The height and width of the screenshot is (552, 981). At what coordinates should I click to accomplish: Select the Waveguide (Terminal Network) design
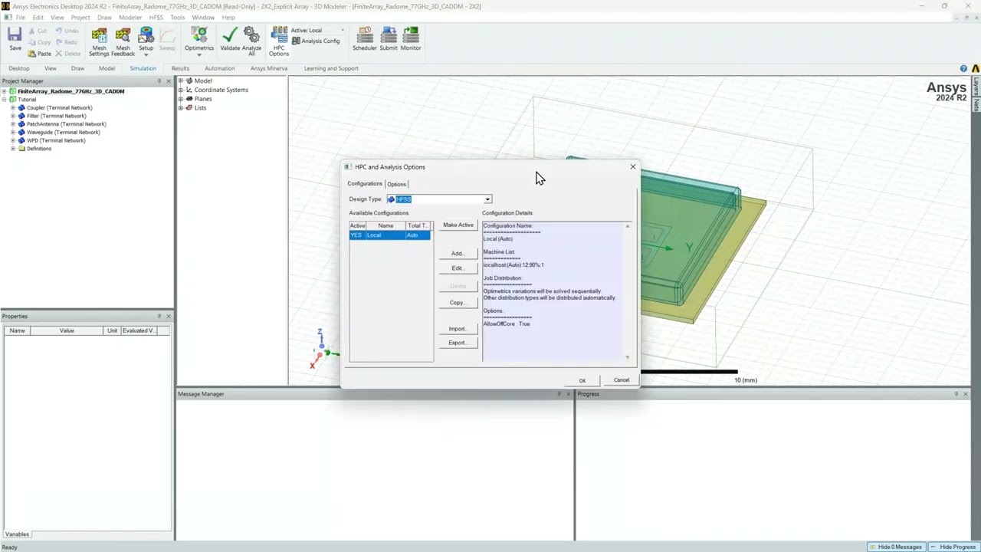[63, 133]
